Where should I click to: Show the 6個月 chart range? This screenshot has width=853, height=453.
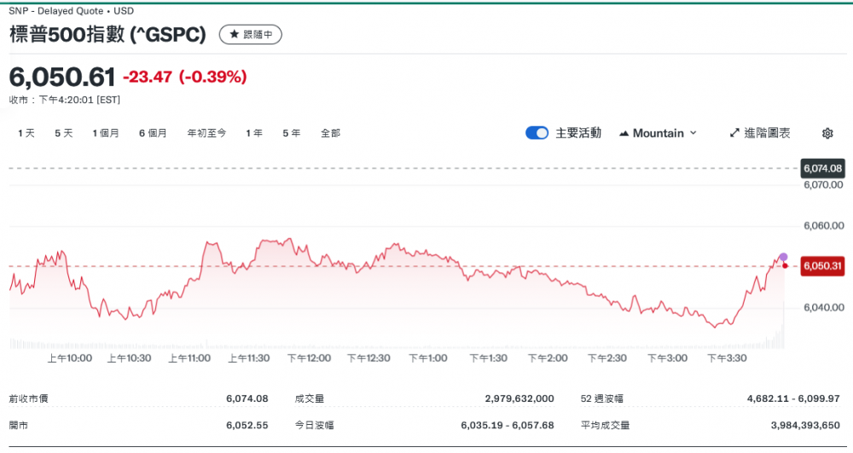coord(153,133)
